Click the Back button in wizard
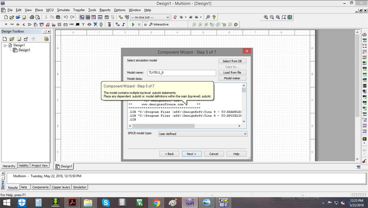Viewport: 368px width, 208px height. [169, 154]
